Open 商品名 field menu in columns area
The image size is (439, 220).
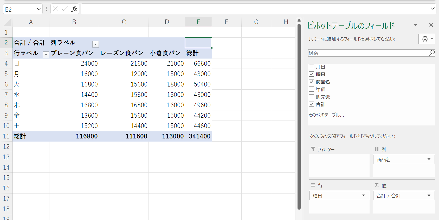tap(429, 159)
